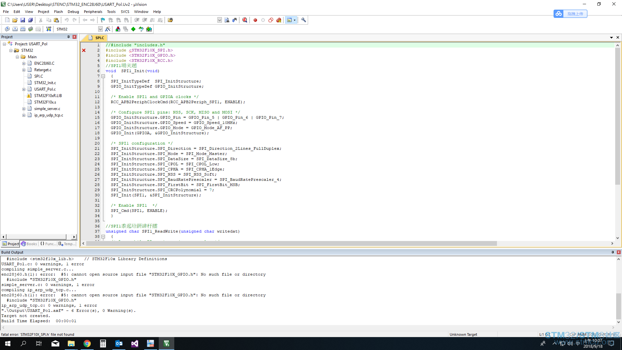The height and width of the screenshot is (350, 622).
Task: Switch to the Templates tab
Action: pos(67,244)
